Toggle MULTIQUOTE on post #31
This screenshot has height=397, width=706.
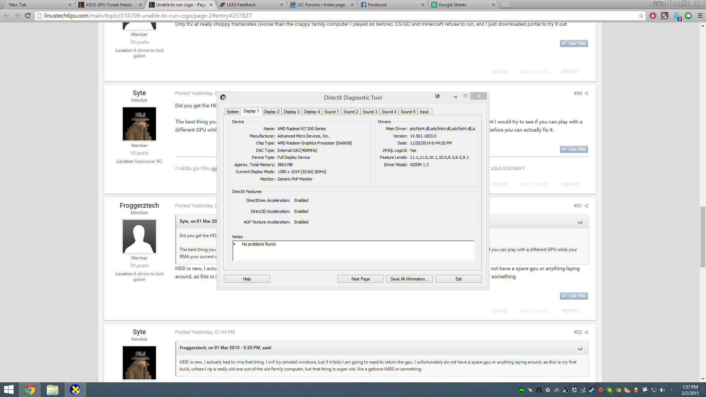point(534,311)
